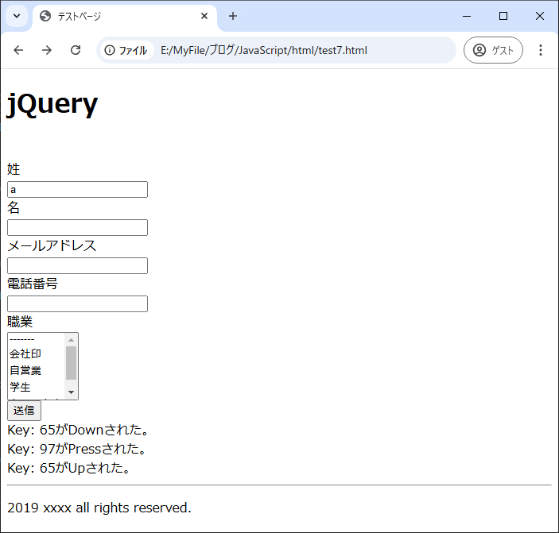Screen dimensions: 559x533
Task: Click the 'Key: 97がPressされた。' text
Action: click(x=77, y=449)
